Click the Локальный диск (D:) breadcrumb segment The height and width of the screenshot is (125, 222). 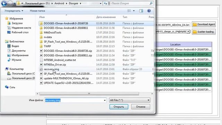37,3
